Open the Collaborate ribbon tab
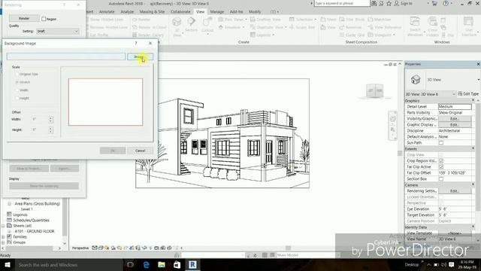The width and height of the screenshot is (481, 271). (180, 12)
